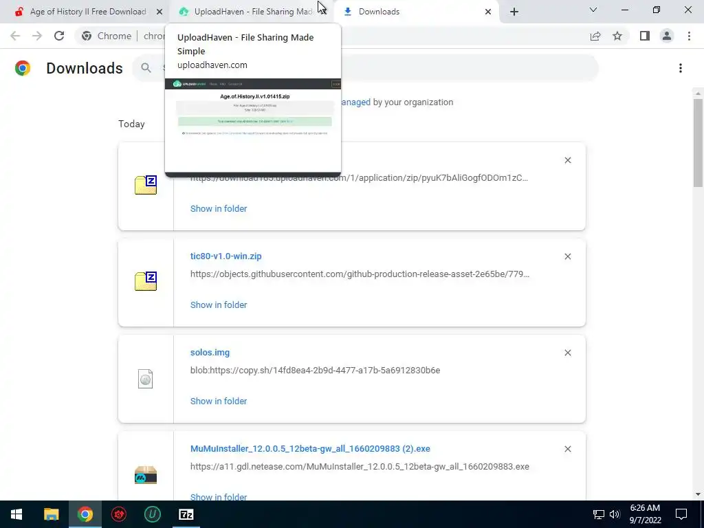Click the downloads page scrollbar thumb
704x528 pixels.
(698, 143)
